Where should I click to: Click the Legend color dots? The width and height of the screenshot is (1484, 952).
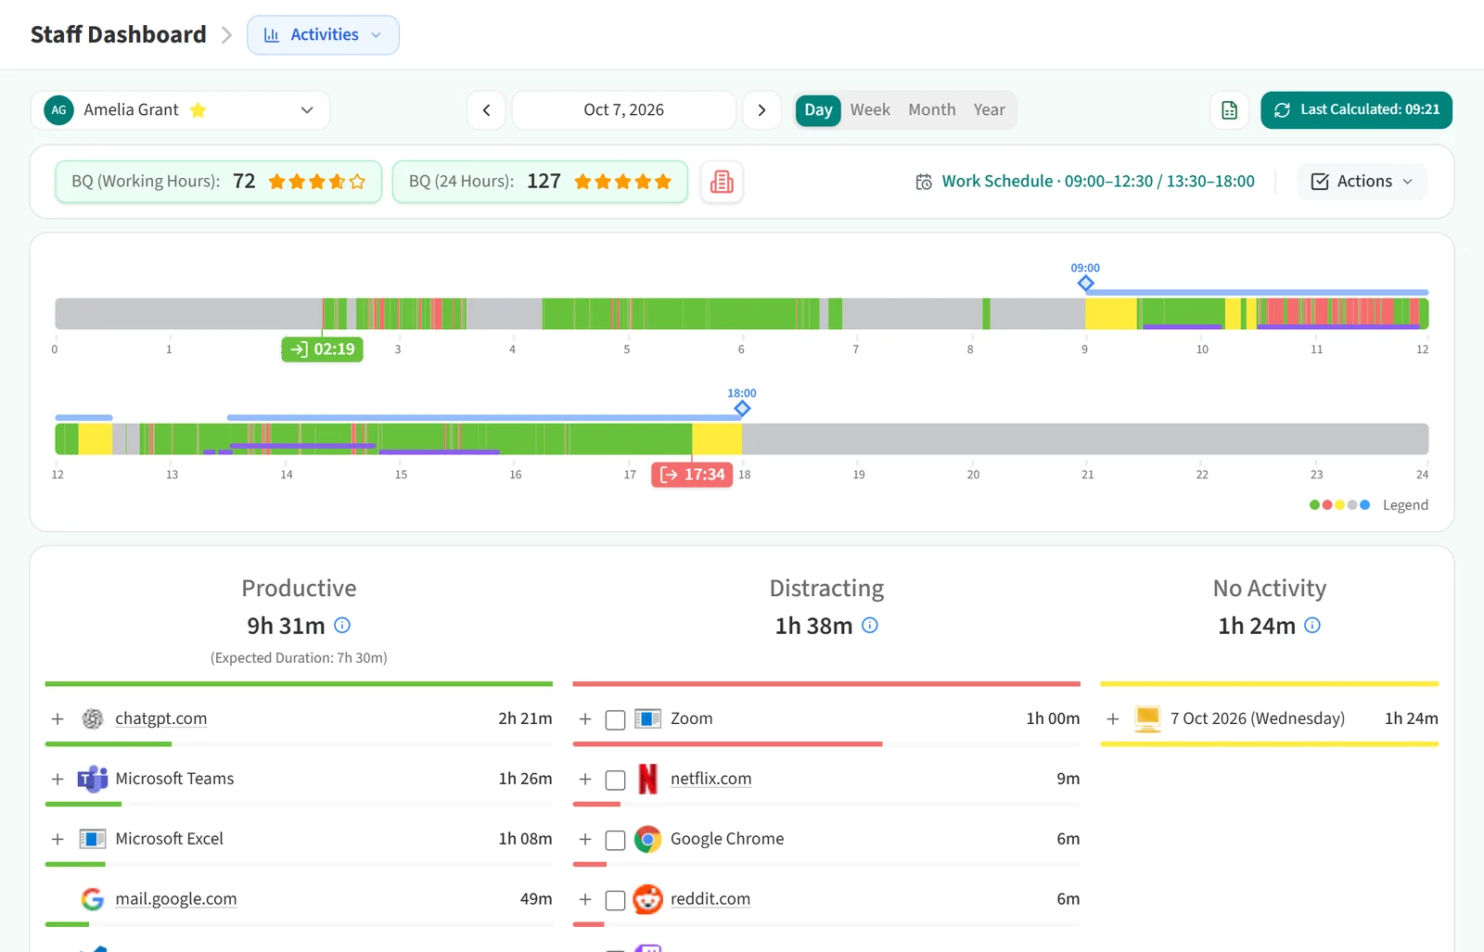[1339, 505]
